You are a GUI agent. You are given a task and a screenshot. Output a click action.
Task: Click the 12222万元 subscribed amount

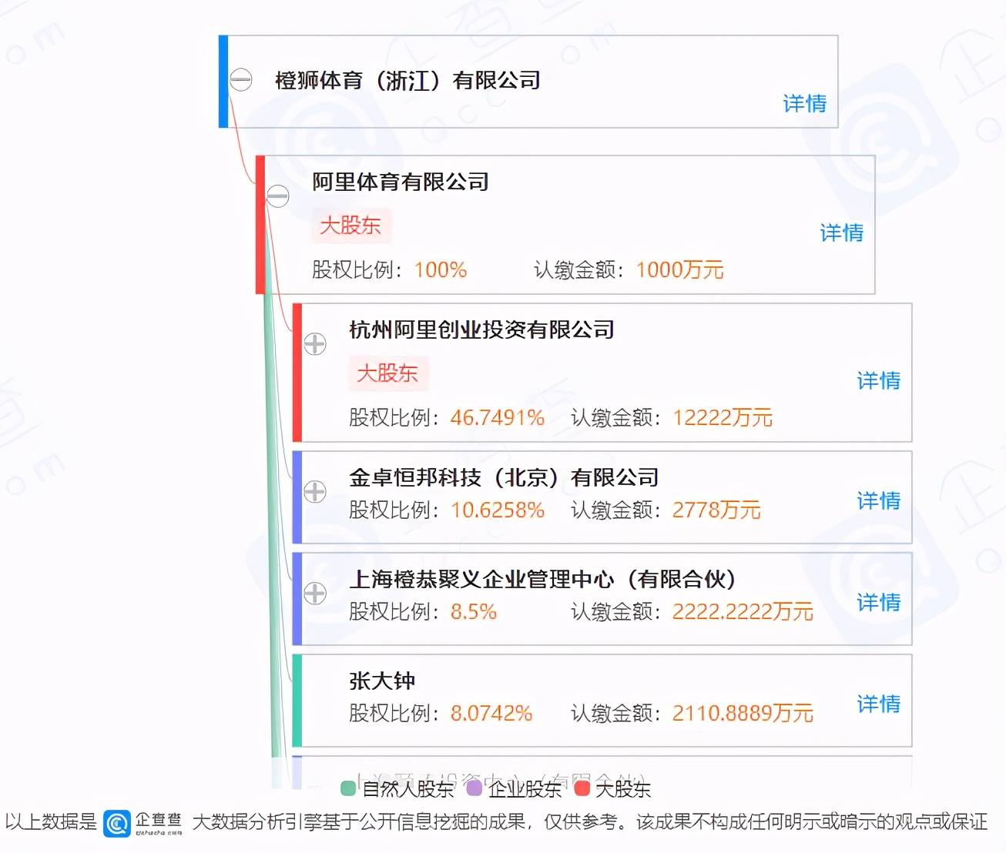click(723, 417)
